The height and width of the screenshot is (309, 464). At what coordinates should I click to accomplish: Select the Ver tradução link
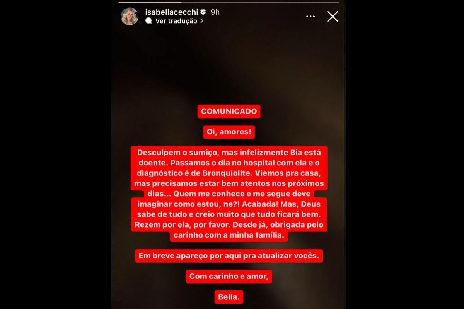click(176, 21)
